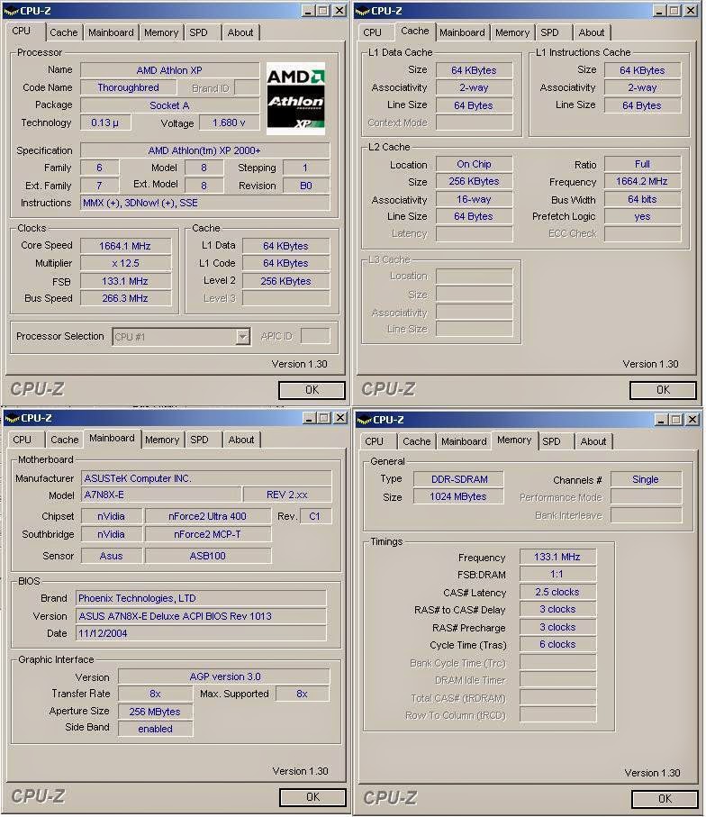Click the Model value A7N8X-E
This screenshot has width=706, height=817.
[x=161, y=495]
